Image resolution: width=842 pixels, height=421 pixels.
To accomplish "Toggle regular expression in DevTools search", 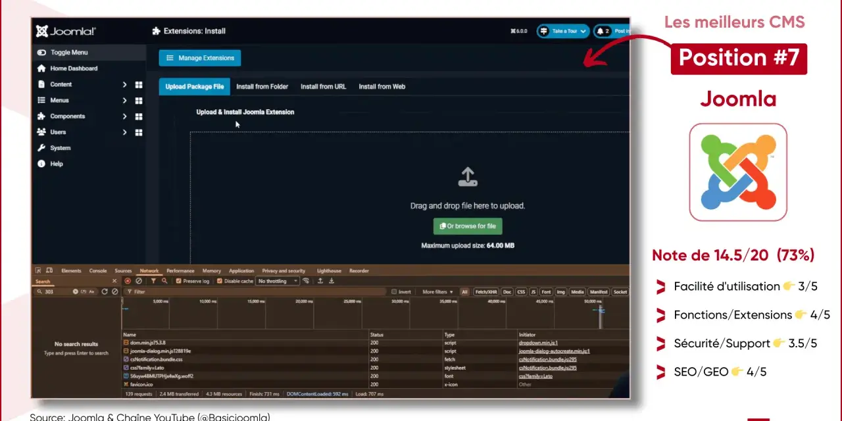I will click(x=84, y=291).
